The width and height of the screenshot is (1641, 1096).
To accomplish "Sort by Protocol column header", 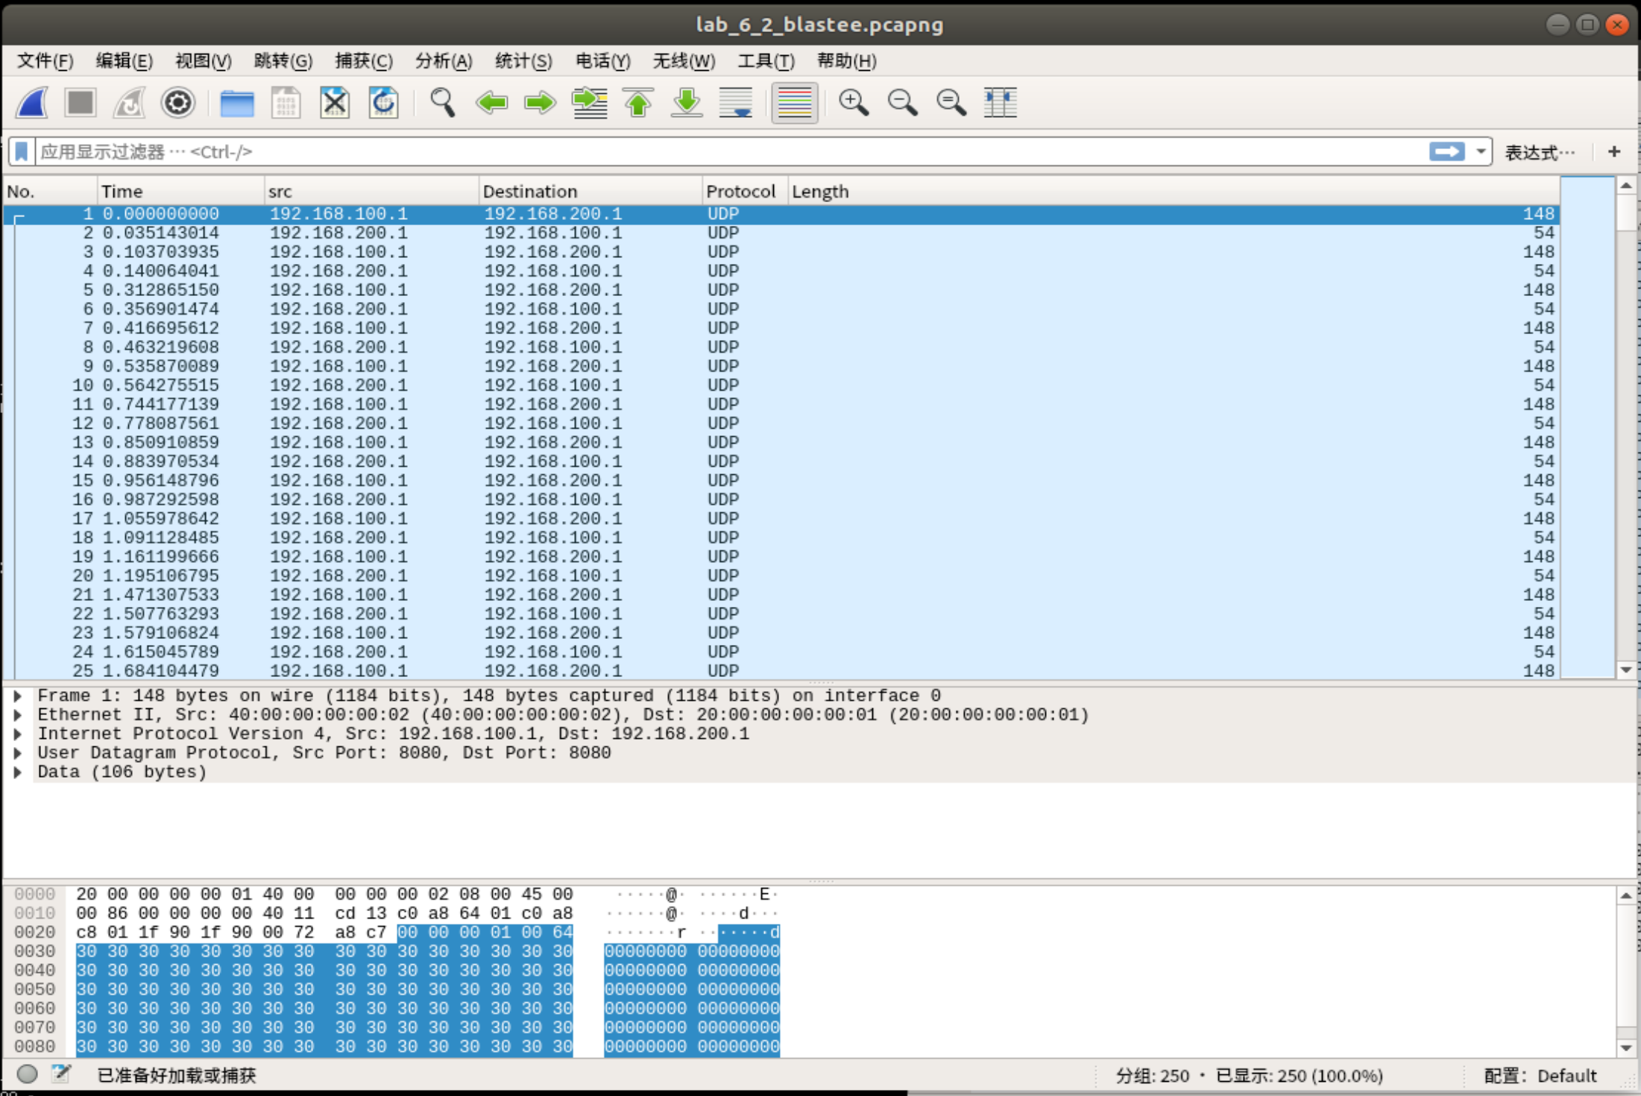I will click(x=745, y=192).
